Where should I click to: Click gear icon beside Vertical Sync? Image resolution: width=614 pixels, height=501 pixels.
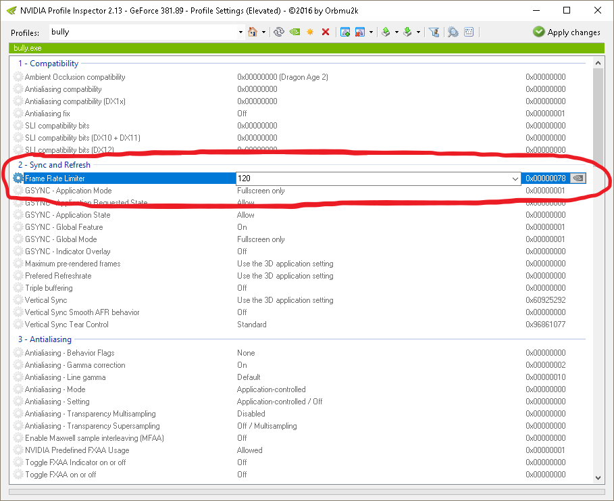[18, 300]
